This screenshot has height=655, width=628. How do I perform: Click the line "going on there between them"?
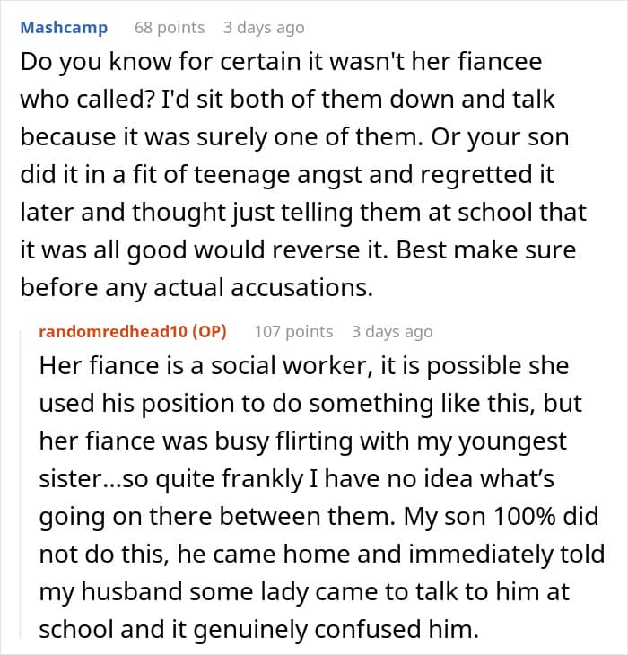pyautogui.click(x=310, y=517)
